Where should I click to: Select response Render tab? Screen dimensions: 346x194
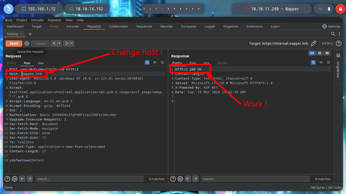tap(223, 63)
